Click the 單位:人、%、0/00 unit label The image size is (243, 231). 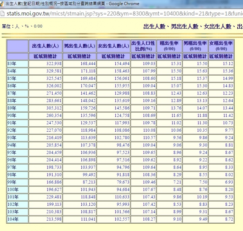pyautogui.click(x=22, y=26)
